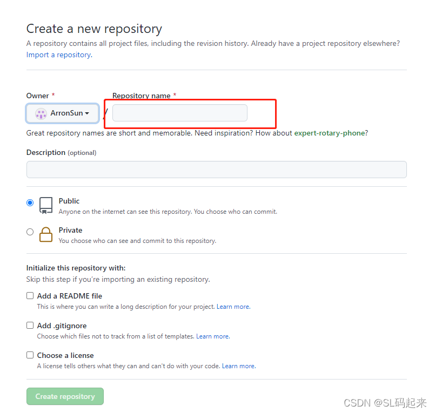Tick the Choose a license checkbox
The width and height of the screenshot is (435, 413).
tap(30, 355)
